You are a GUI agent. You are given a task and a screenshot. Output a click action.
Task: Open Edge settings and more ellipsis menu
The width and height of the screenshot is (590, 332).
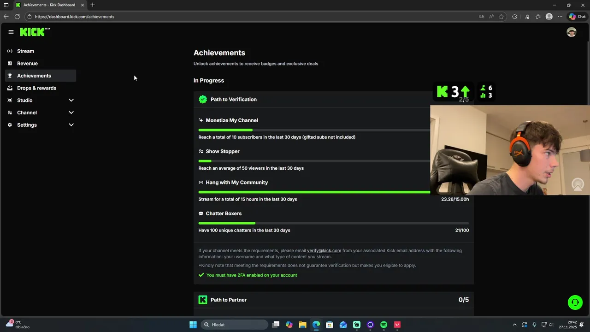pyautogui.click(x=560, y=17)
